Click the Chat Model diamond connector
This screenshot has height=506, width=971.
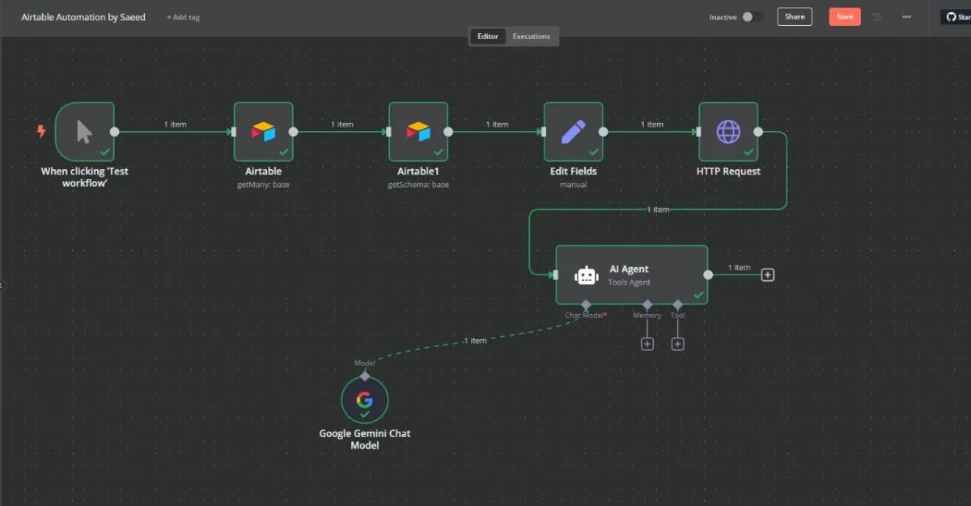586,304
